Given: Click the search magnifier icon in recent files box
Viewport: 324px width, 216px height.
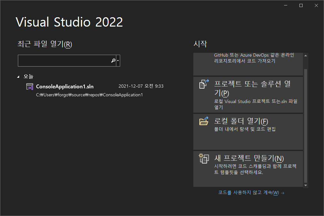Looking at the screenshot, I should click(113, 60).
